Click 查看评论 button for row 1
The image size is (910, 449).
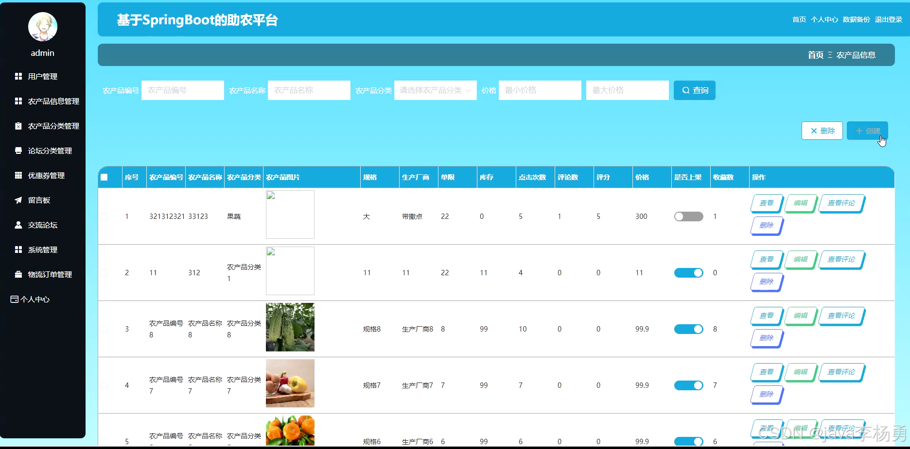coord(842,203)
